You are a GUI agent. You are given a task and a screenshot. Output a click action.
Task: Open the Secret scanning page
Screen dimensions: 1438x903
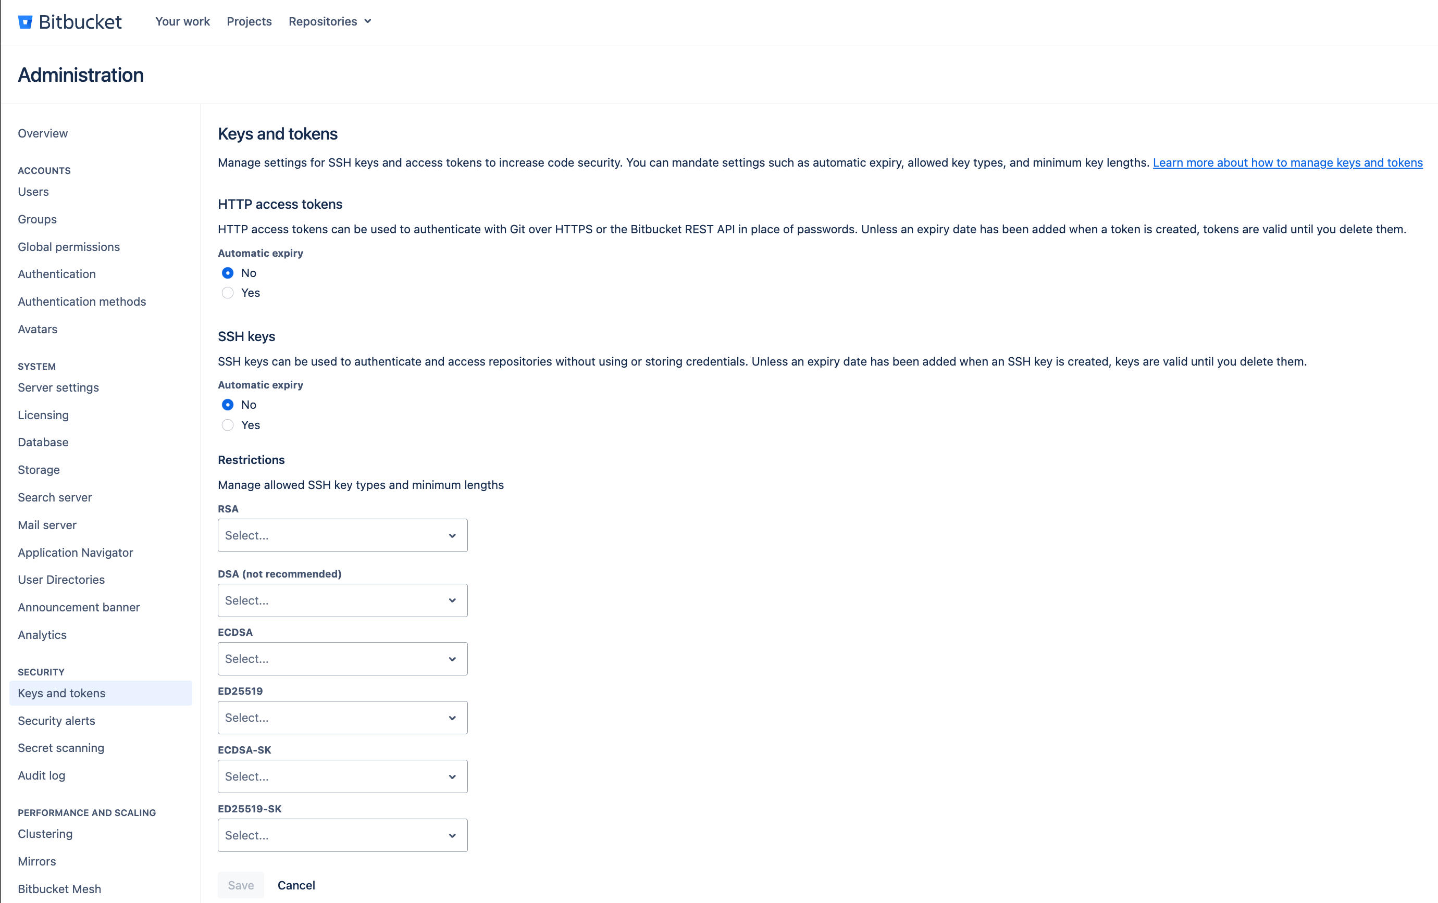pyautogui.click(x=61, y=747)
